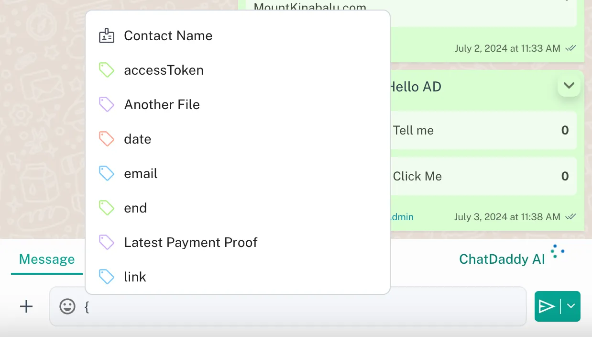Select the Message tab
This screenshot has height=337, width=592.
pos(47,259)
